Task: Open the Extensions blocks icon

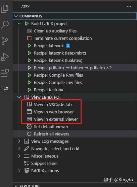Action: click(5, 73)
